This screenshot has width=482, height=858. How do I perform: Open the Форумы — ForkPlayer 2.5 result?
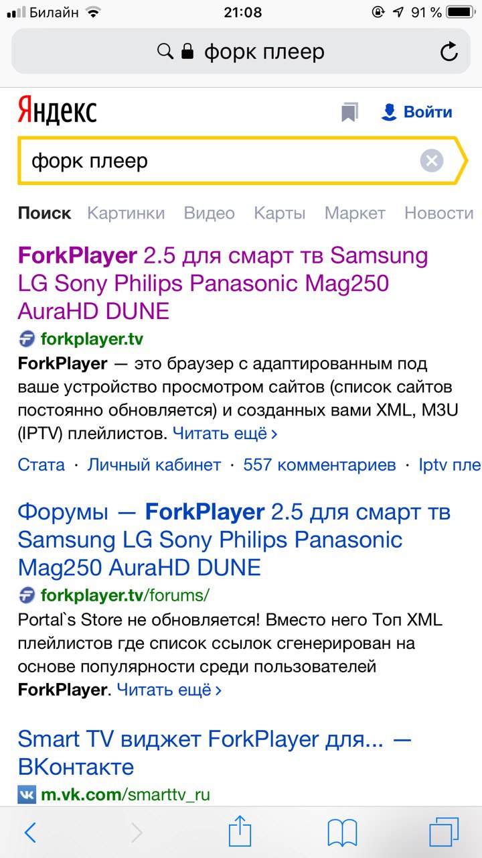[x=234, y=540]
